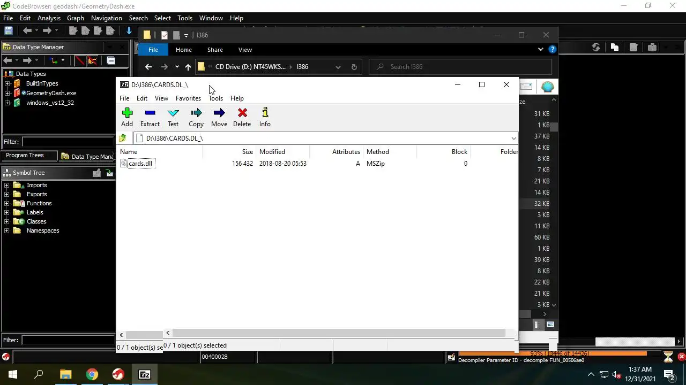Expand windows_vs12_32 archive node

(x=8, y=103)
